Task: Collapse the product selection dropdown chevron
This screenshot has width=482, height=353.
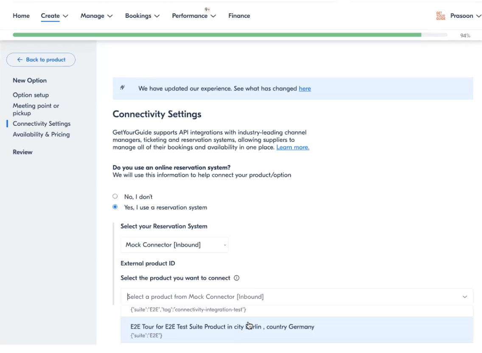Action: point(465,297)
